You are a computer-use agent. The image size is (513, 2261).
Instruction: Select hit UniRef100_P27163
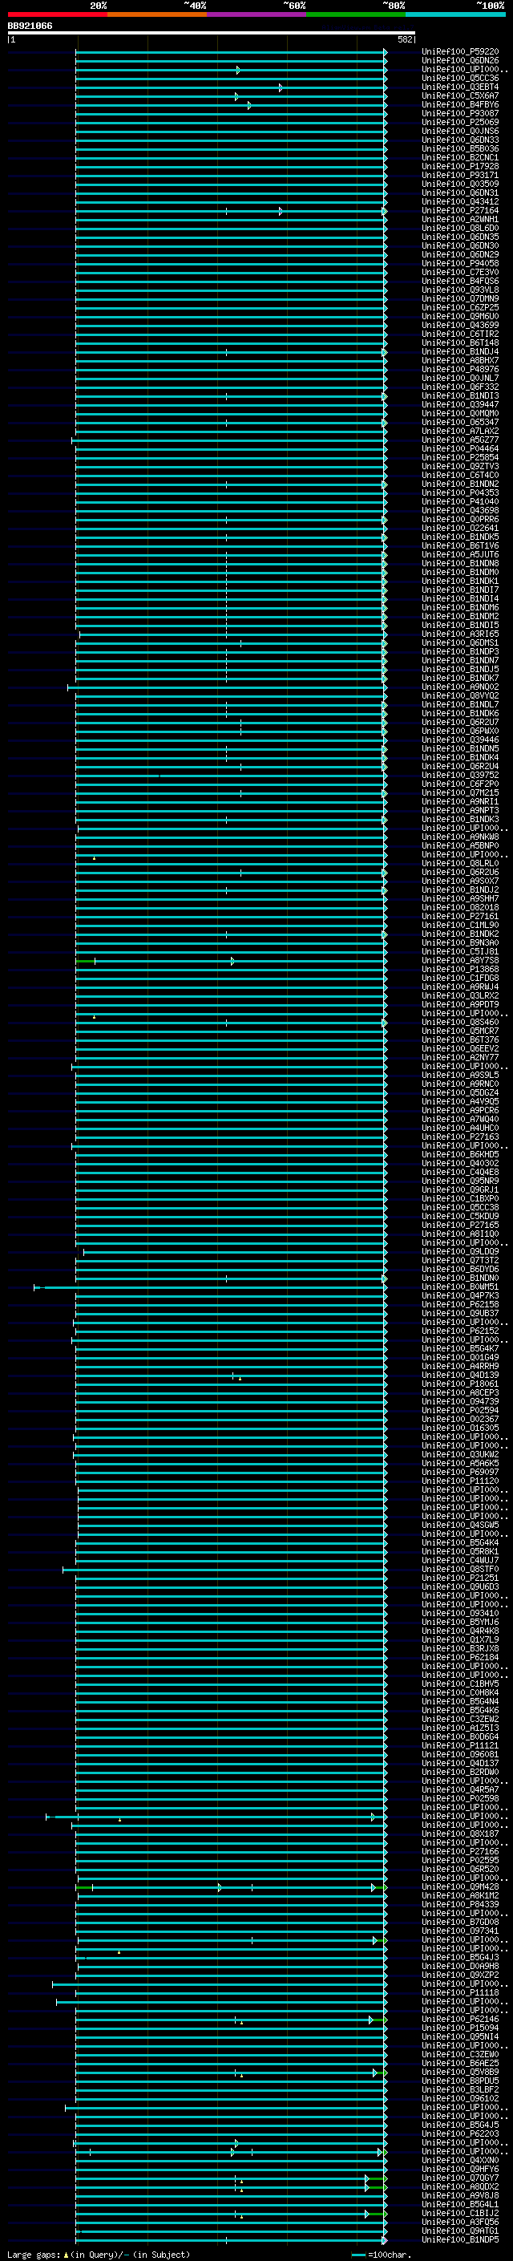(x=460, y=1137)
